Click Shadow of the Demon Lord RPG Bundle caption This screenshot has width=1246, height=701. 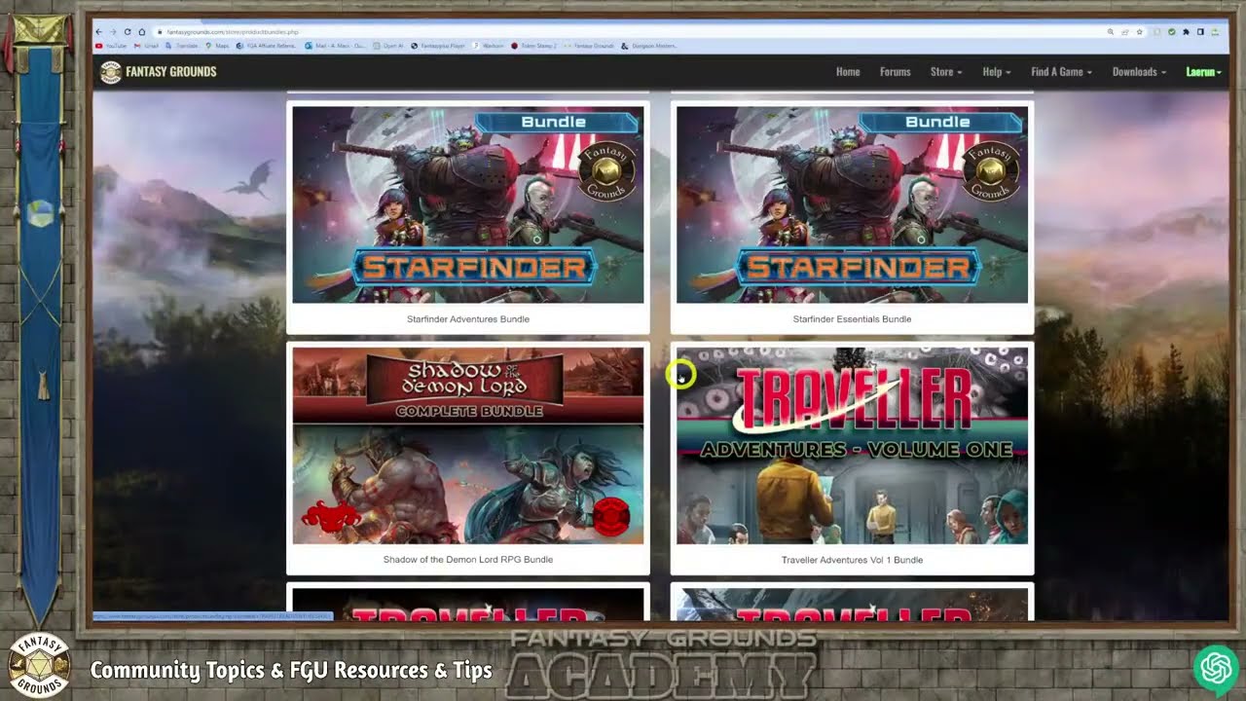pos(468,560)
